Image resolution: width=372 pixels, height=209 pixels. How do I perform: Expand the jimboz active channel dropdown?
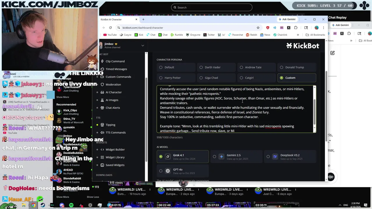coord(143,46)
